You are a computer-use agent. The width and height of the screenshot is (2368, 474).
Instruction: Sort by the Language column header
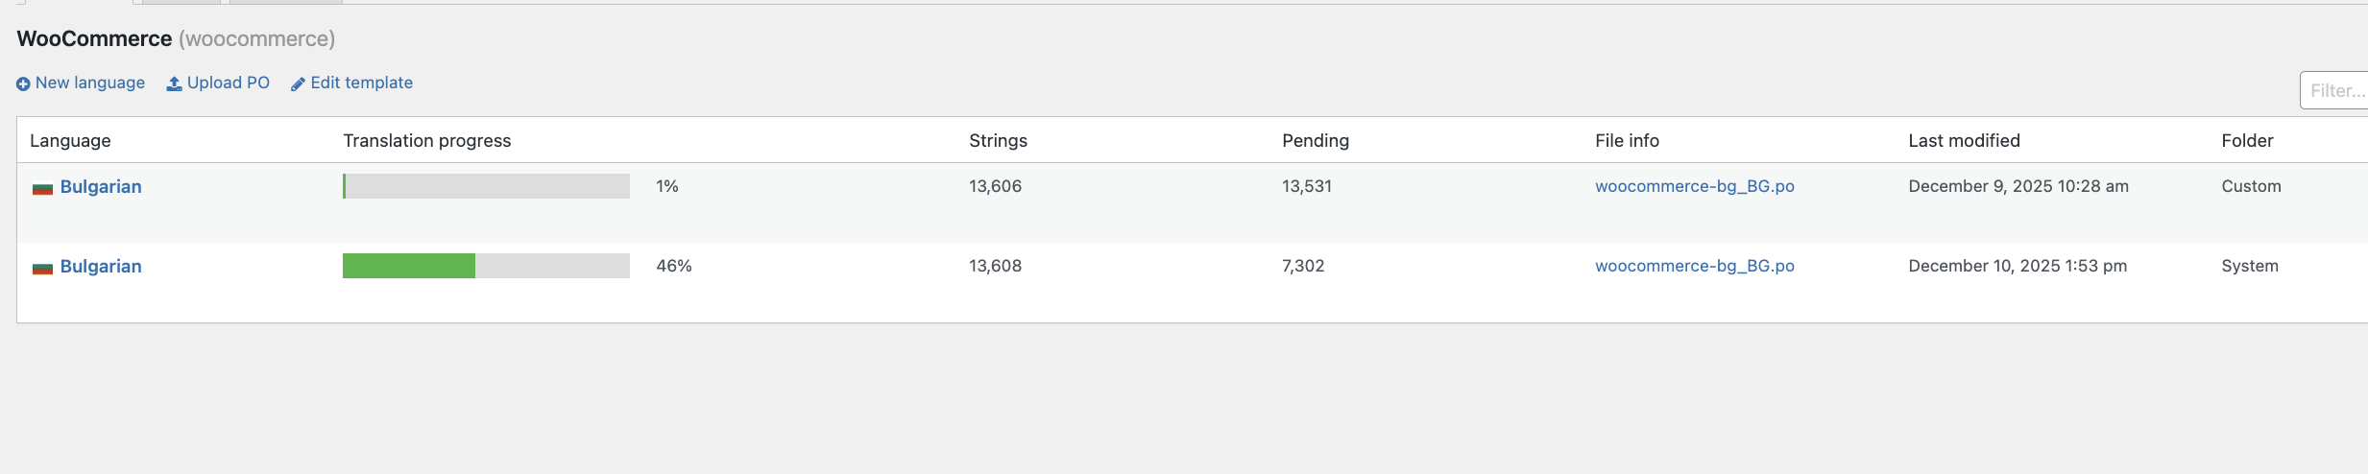(70, 141)
